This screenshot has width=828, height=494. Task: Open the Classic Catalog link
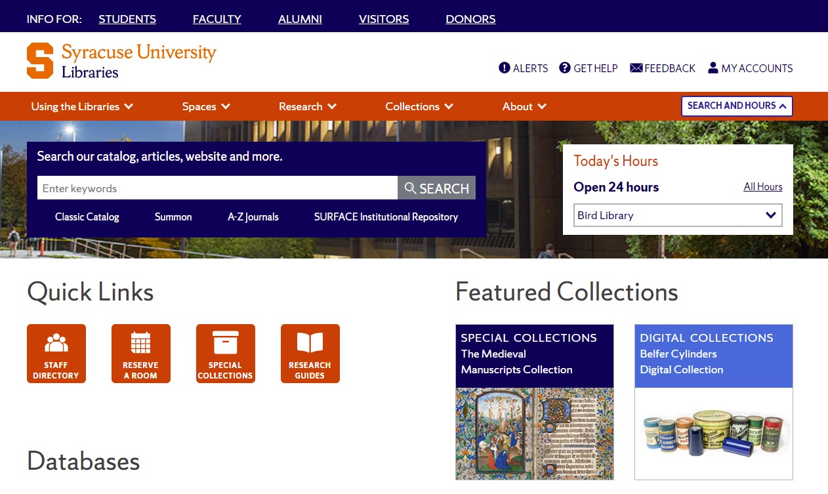point(87,216)
